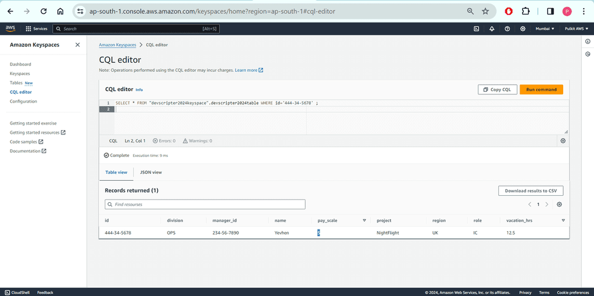
Task: Click the Info link beside CQL editor
Action: [x=139, y=90]
